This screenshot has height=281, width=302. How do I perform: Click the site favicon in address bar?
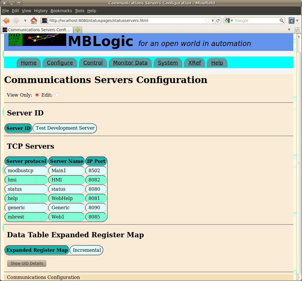(45, 21)
